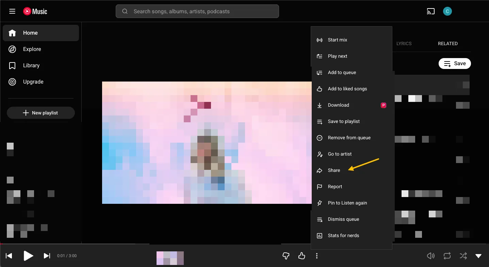Seek using the red song progress bar
The height and width of the screenshot is (267, 489).
(244, 244)
